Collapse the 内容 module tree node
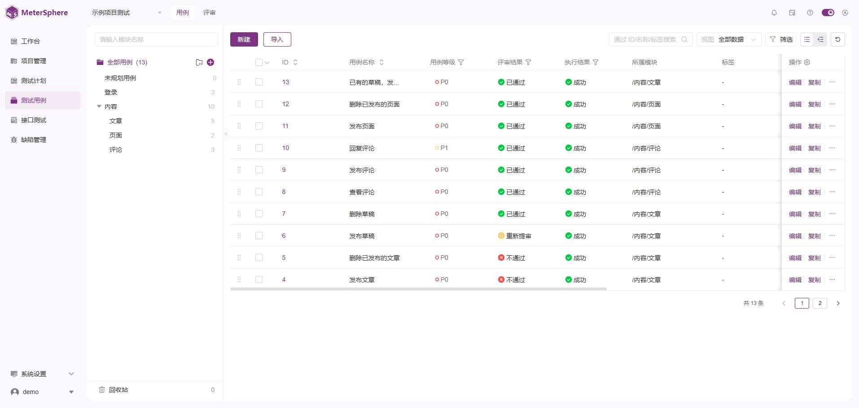 (99, 107)
